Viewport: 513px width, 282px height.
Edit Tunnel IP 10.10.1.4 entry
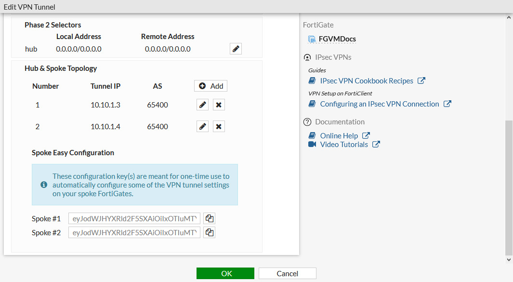[202, 126]
